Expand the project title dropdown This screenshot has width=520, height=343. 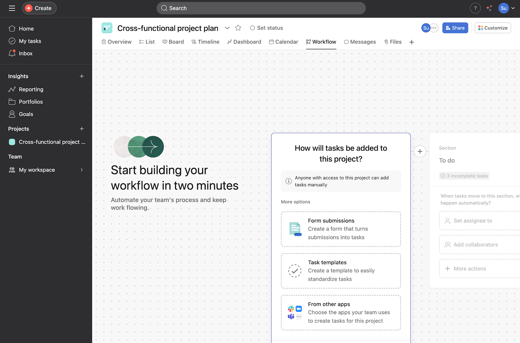point(227,28)
